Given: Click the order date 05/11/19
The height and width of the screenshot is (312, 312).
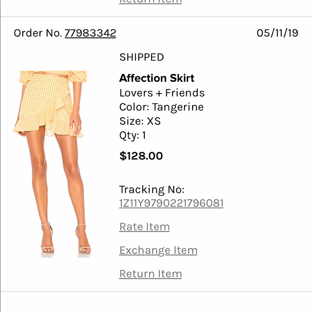Looking at the screenshot, I should click(277, 33).
